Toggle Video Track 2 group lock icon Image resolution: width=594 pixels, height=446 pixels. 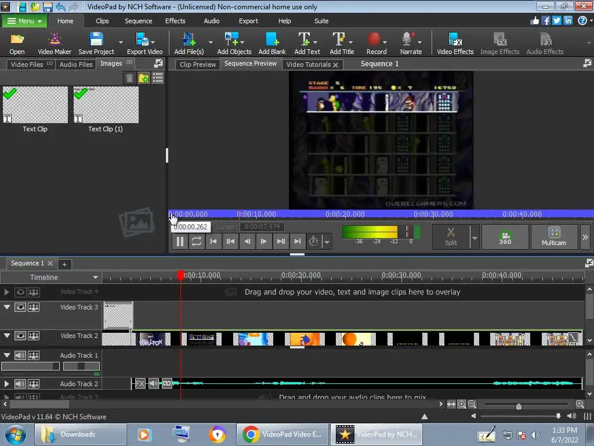tap(34, 336)
